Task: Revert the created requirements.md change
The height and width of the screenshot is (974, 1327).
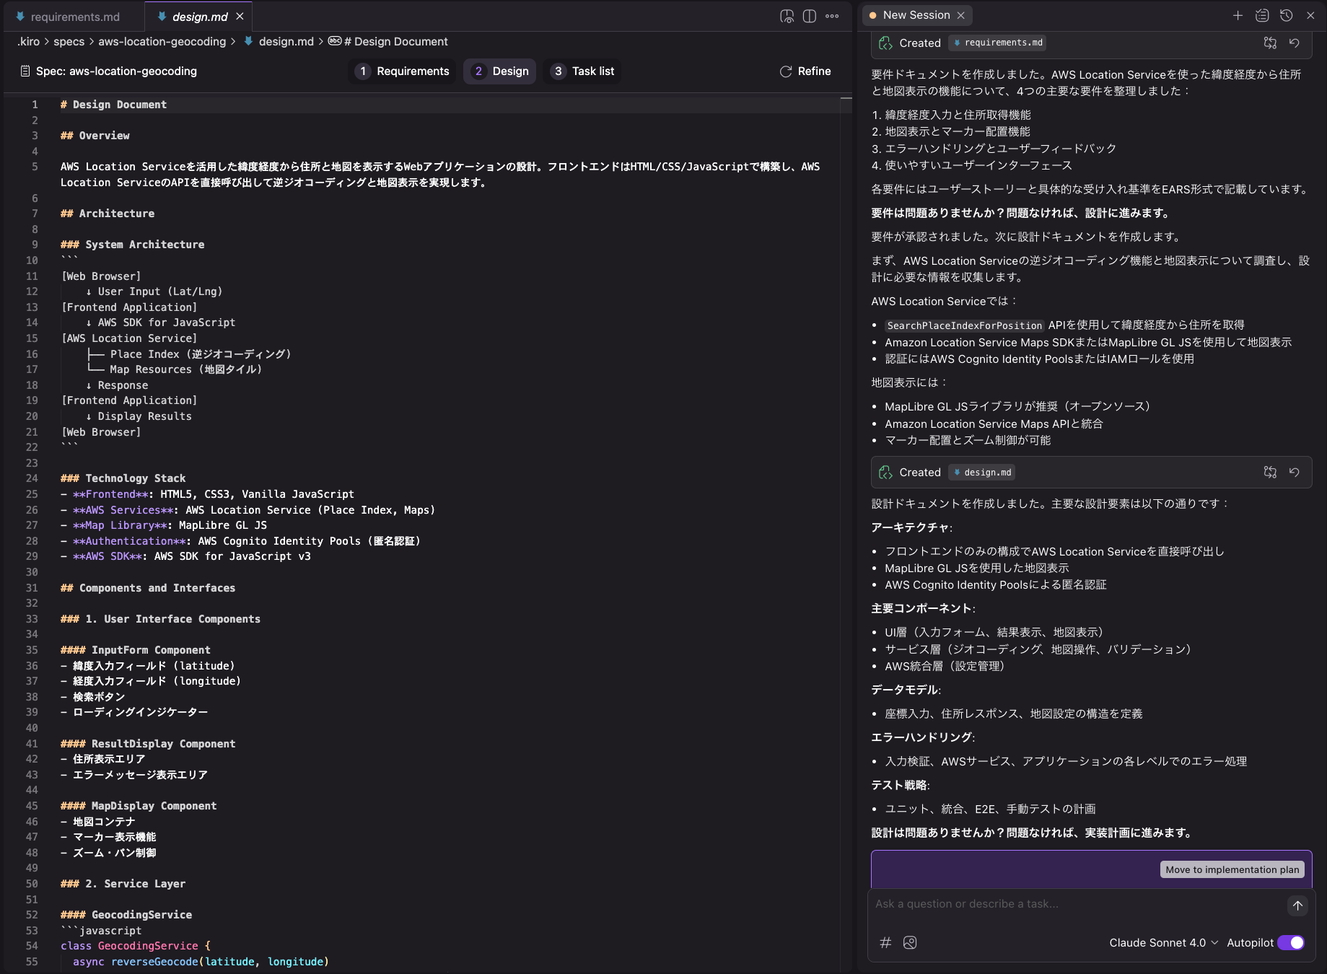Action: coord(1295,43)
